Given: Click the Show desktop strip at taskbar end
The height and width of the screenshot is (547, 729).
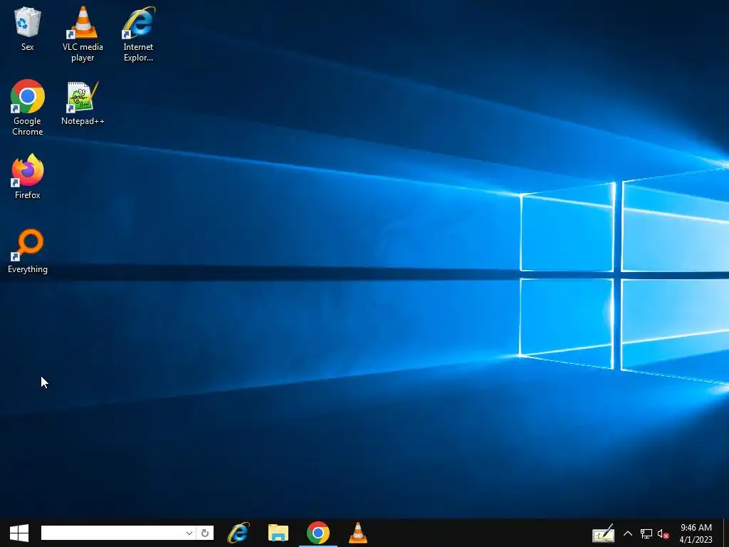Looking at the screenshot, I should [x=726, y=533].
